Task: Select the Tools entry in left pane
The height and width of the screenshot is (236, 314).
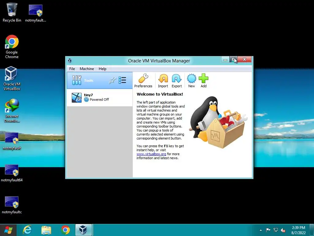Action: click(100, 81)
